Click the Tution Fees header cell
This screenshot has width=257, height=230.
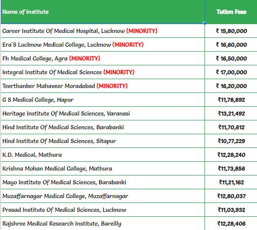coord(231,12)
